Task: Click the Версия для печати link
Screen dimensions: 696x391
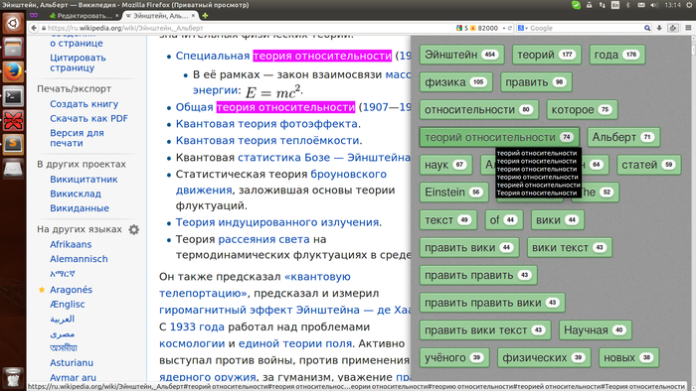Action: 77,138
